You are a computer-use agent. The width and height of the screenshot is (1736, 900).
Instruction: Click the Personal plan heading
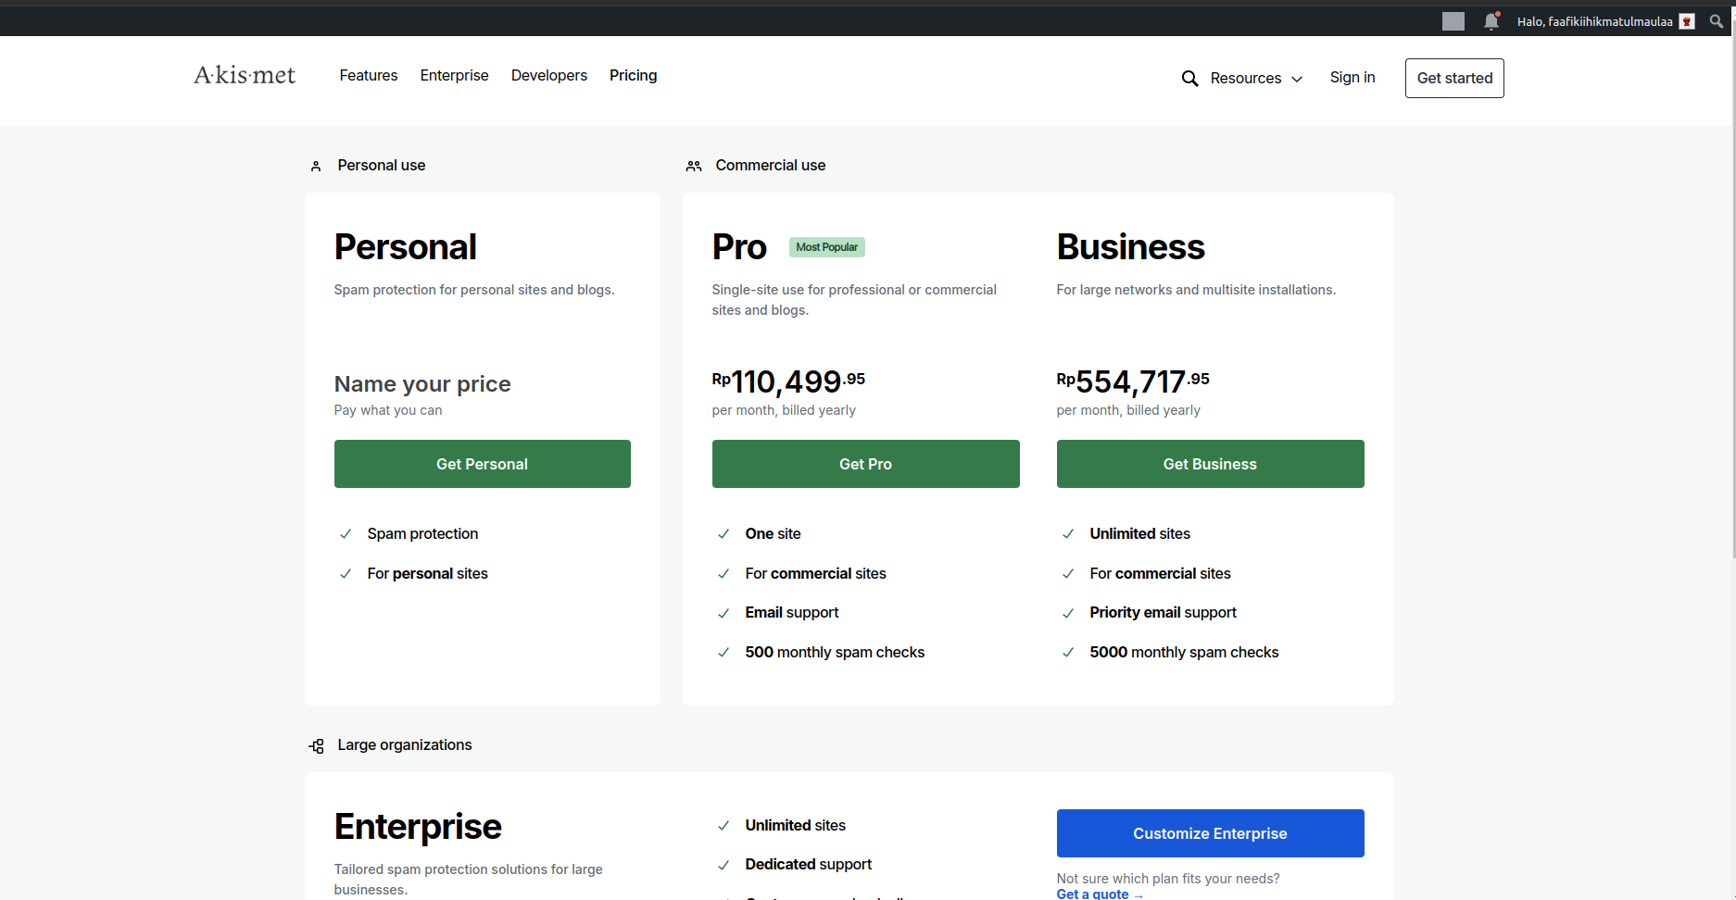click(406, 247)
